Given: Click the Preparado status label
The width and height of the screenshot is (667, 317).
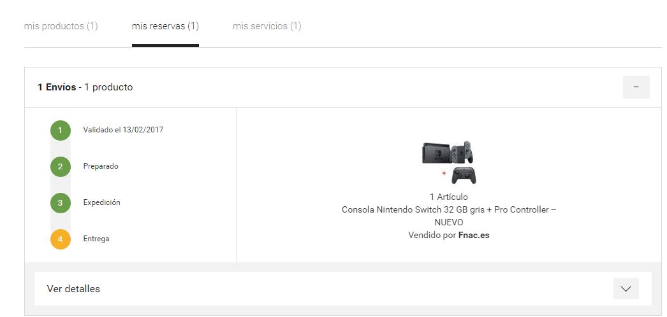Looking at the screenshot, I should 101,166.
